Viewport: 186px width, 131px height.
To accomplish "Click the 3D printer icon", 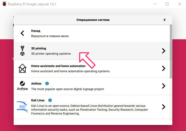I will click(x=22, y=51).
